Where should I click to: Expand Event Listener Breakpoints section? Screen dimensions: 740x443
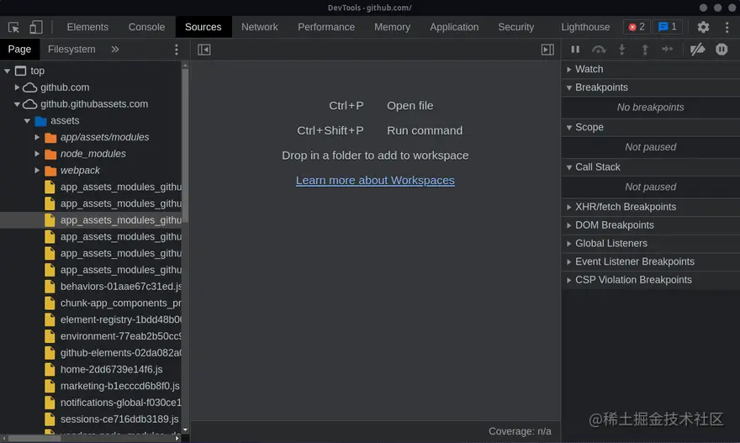click(x=650, y=261)
